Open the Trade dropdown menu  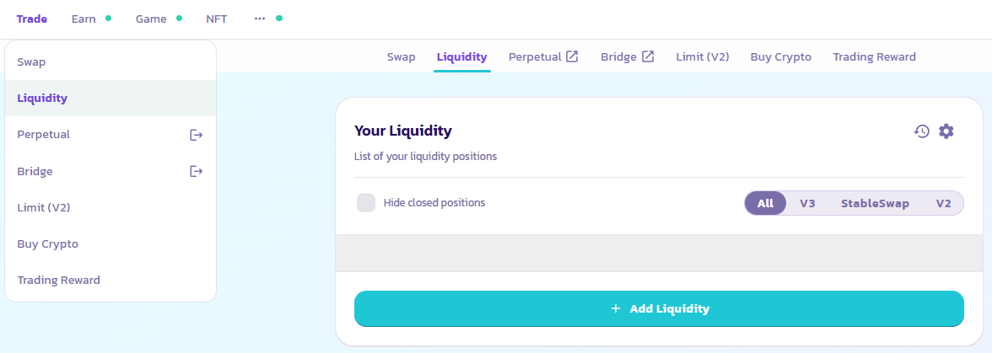pos(32,19)
